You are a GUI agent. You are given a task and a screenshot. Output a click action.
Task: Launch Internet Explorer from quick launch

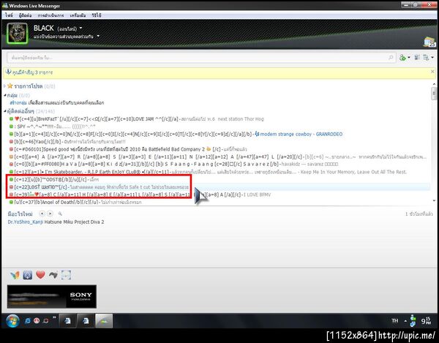coord(28,321)
